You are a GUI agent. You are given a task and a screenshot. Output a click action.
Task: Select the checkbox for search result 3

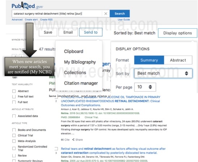pyautogui.click(x=56, y=149)
